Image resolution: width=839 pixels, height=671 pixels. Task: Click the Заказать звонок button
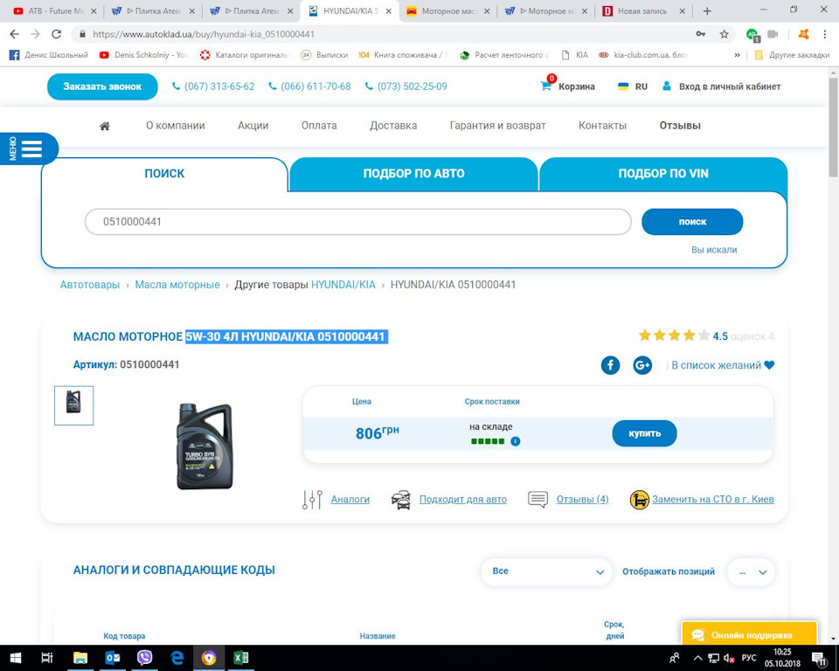coord(102,86)
